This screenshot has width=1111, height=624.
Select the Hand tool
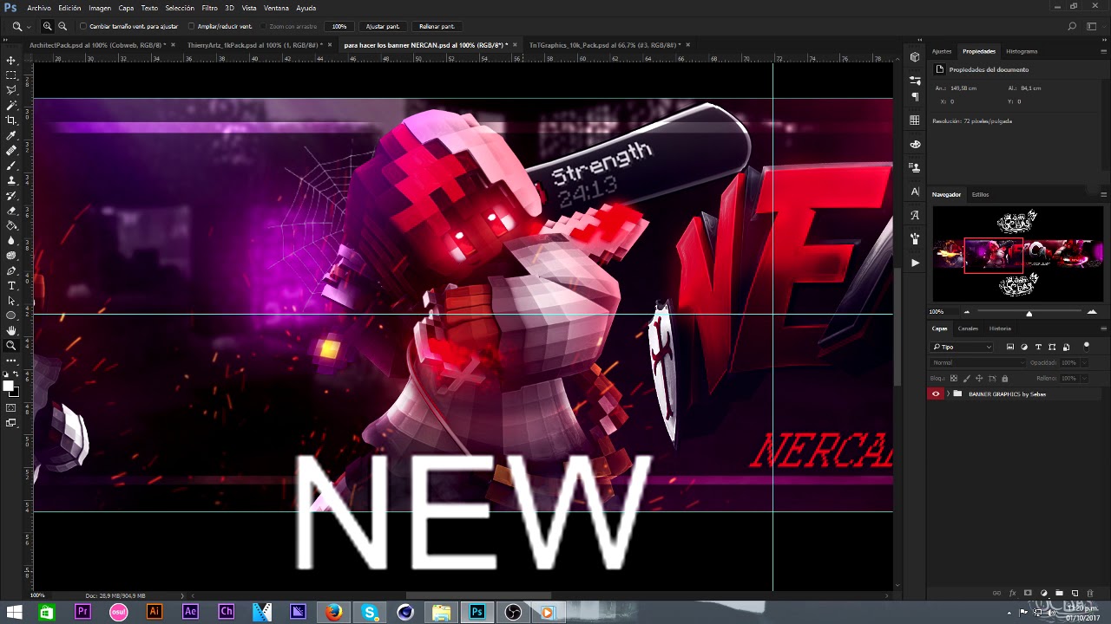[x=11, y=330]
